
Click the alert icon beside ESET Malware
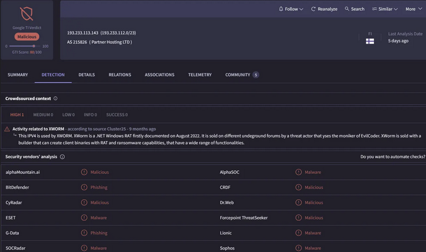point(84,218)
